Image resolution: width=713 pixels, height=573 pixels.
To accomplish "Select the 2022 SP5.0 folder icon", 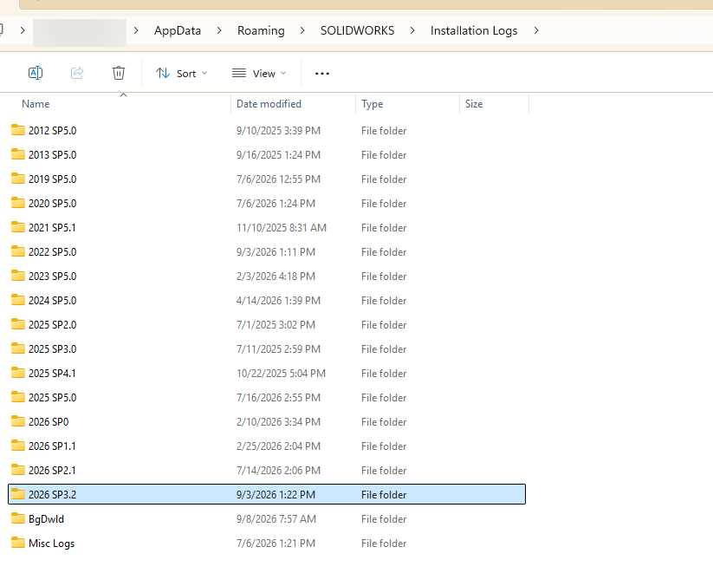I will coord(18,251).
